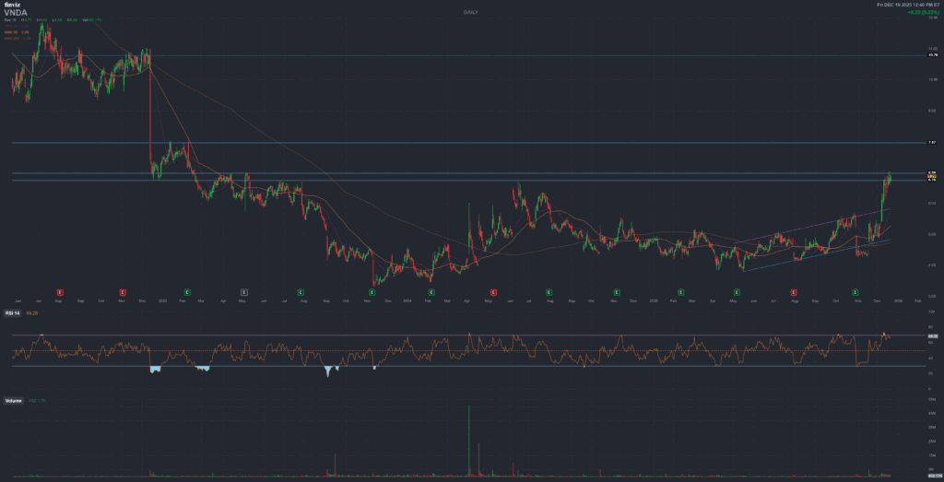This screenshot has height=482, width=944.
Task: Click the red earnings marker at Aug 2022
Action: pos(60,290)
